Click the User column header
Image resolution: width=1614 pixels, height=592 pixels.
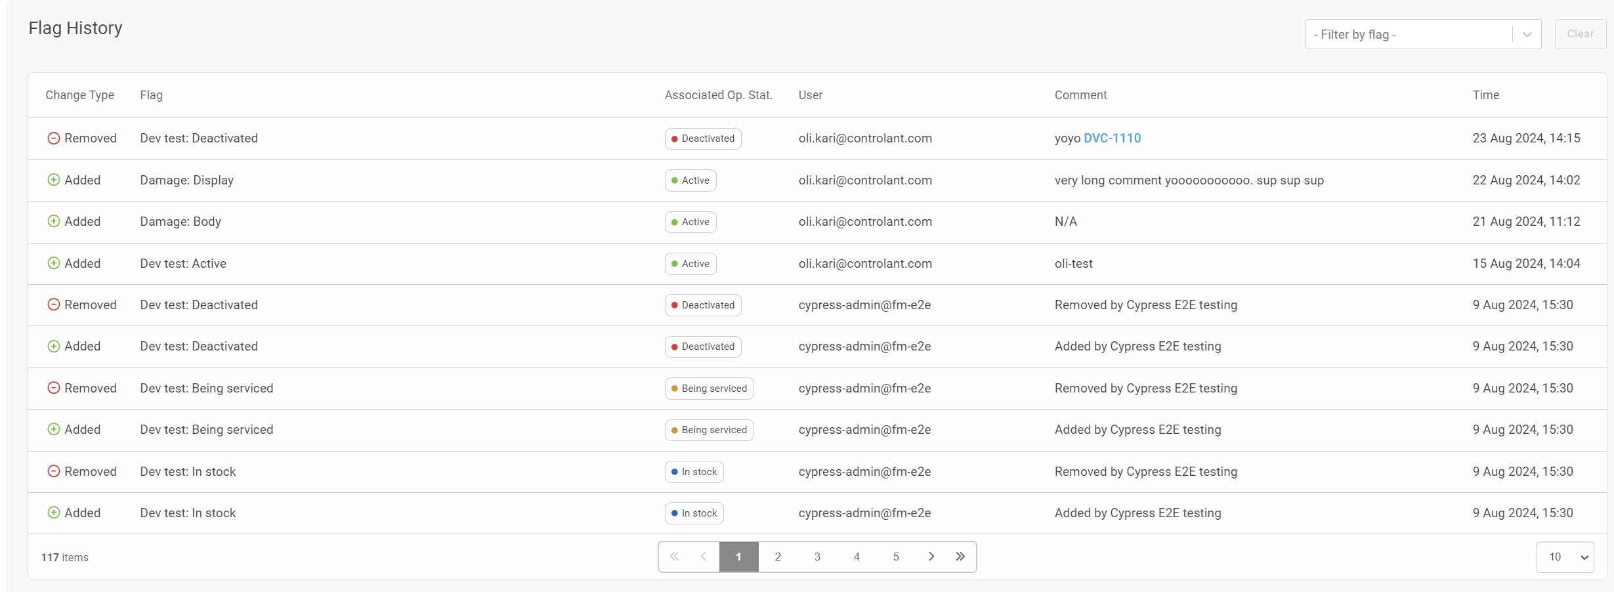point(810,95)
